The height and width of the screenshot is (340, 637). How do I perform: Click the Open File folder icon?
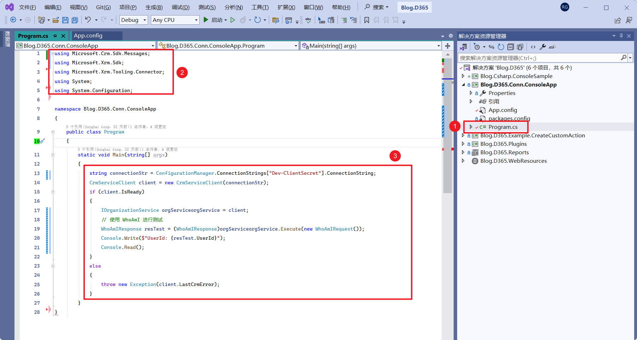55,20
